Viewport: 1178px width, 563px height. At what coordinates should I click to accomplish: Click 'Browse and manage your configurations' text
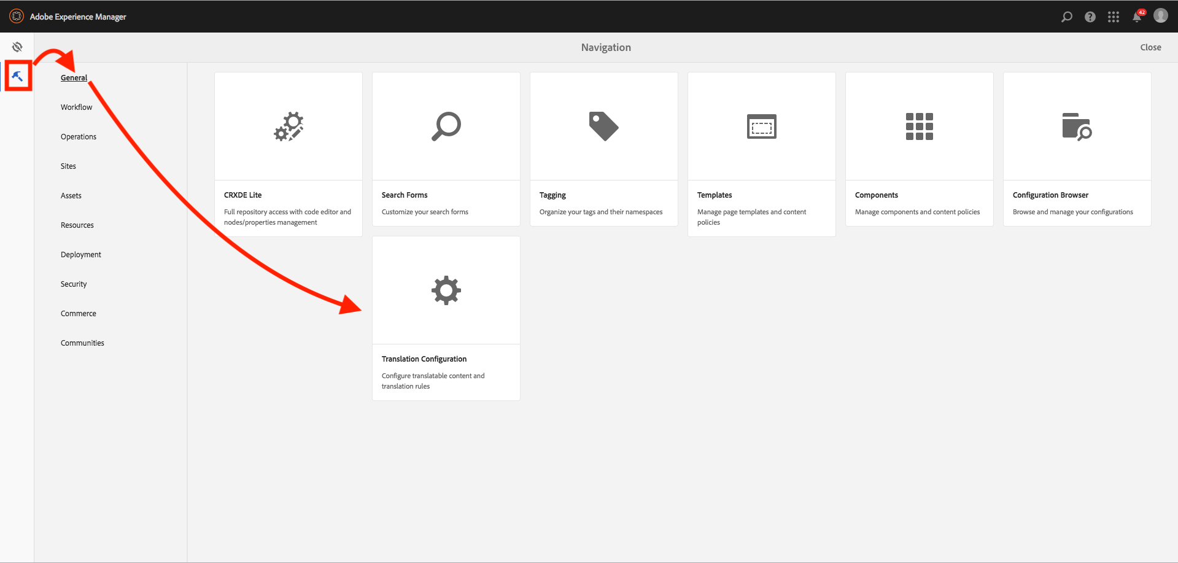(1072, 212)
